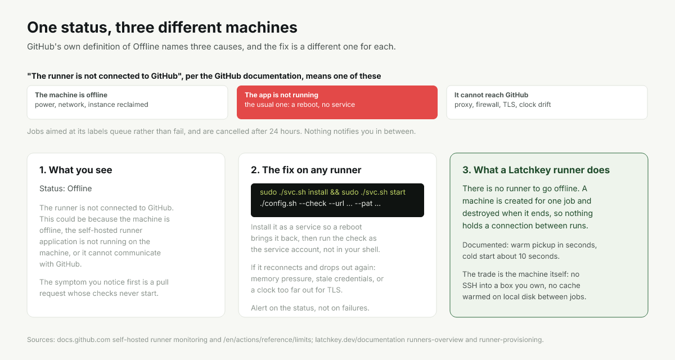
Task: Click the "3. What a Latchkey runner does" heading
Action: click(536, 170)
